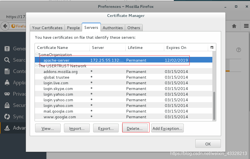Collapse the SomeOrganization tree group
The height and width of the screenshot is (159, 250).
[37, 54]
